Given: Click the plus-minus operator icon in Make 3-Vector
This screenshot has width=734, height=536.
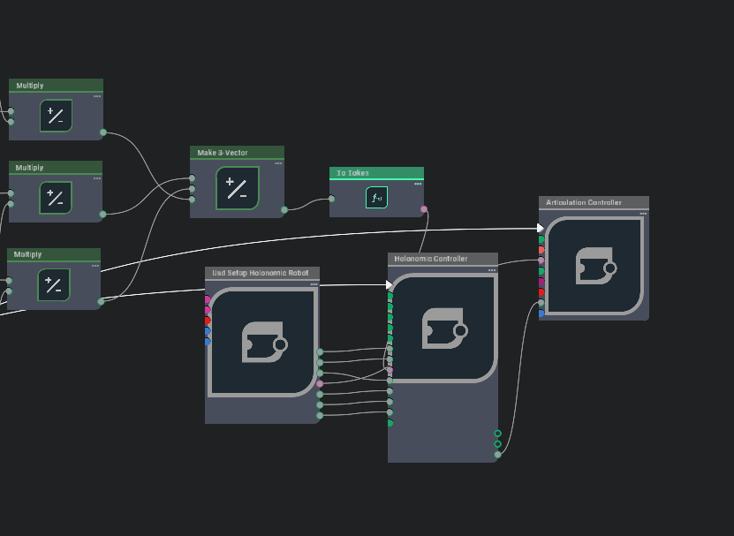Looking at the screenshot, I should (x=236, y=188).
